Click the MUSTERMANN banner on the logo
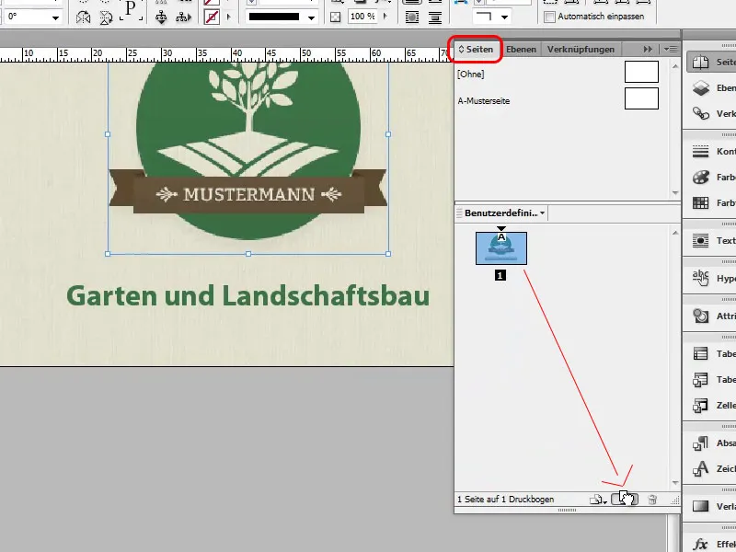Image resolution: width=736 pixels, height=552 pixels. pyautogui.click(x=248, y=194)
